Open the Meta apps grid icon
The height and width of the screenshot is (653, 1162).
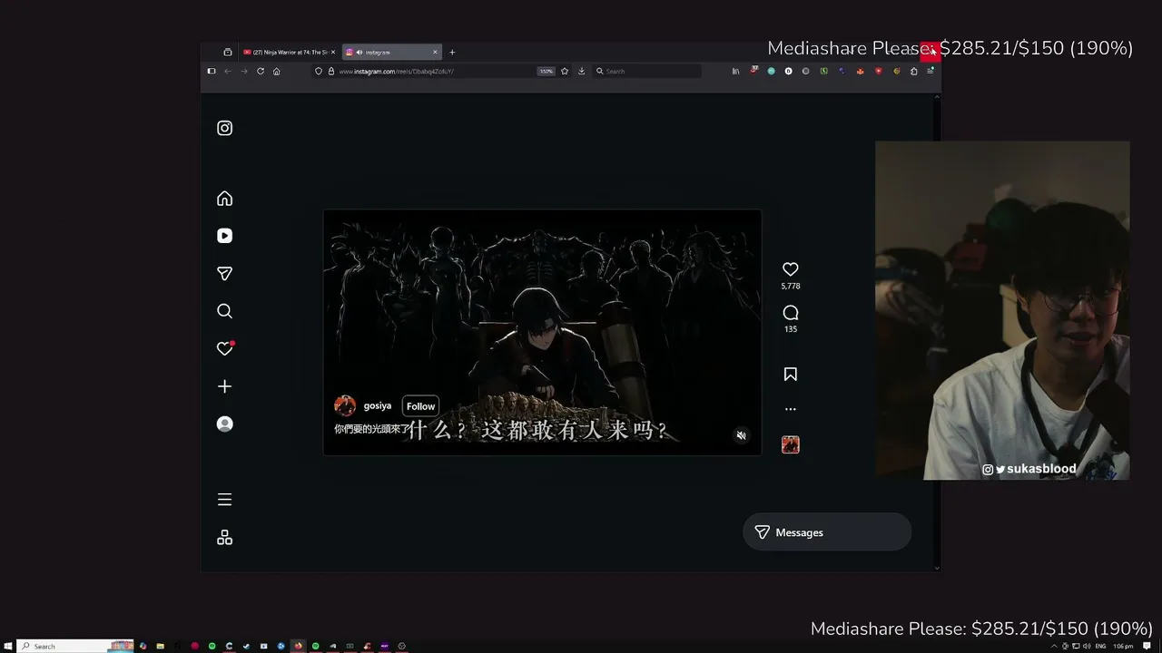(225, 538)
